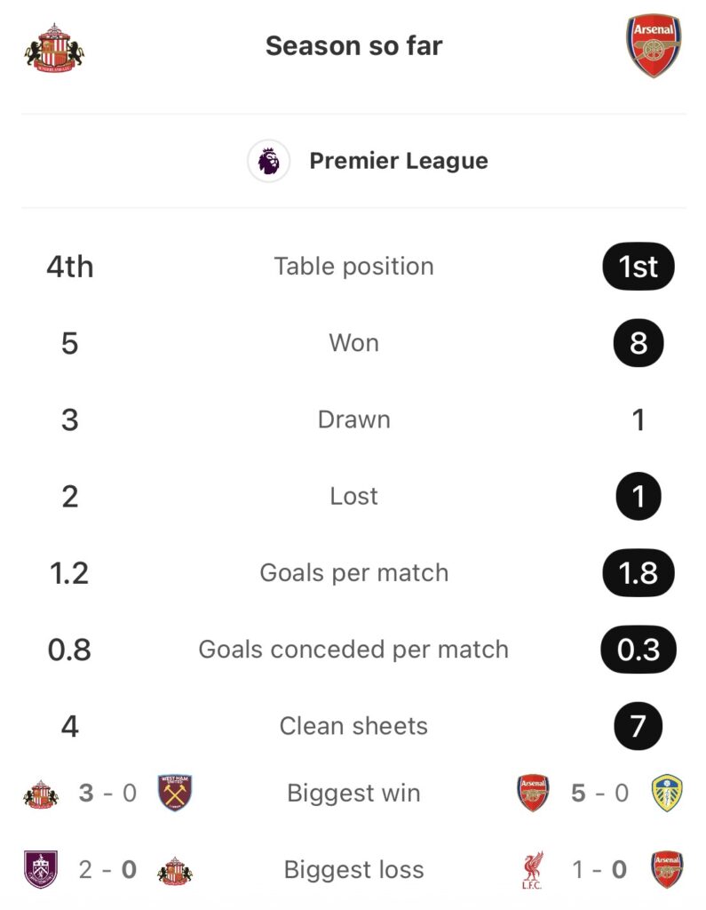Click the Arsenal crest in the header
The height and width of the screenshot is (910, 706).
[654, 47]
